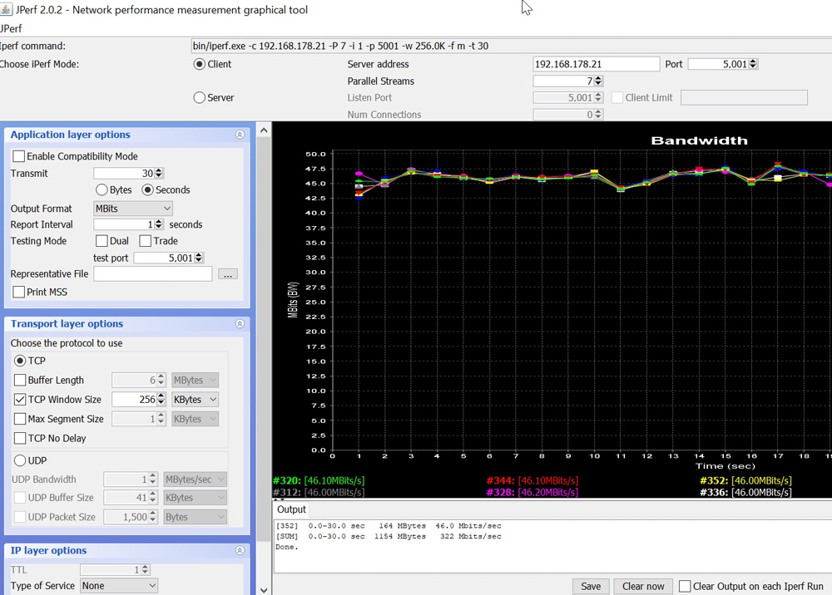Uncheck the TCP Window Size option
Image resolution: width=832 pixels, height=595 pixels.
20,400
